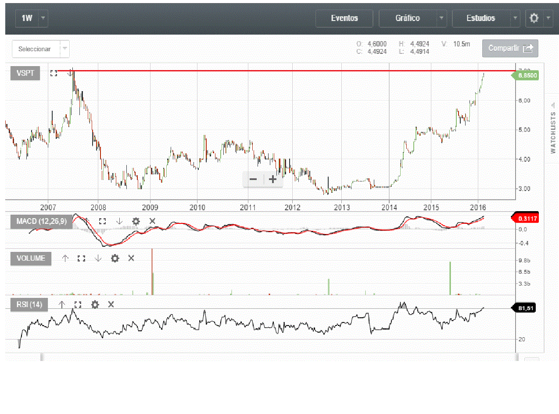Expand the Seleccionar dropdown
The height and width of the screenshot is (414, 559).
64,49
